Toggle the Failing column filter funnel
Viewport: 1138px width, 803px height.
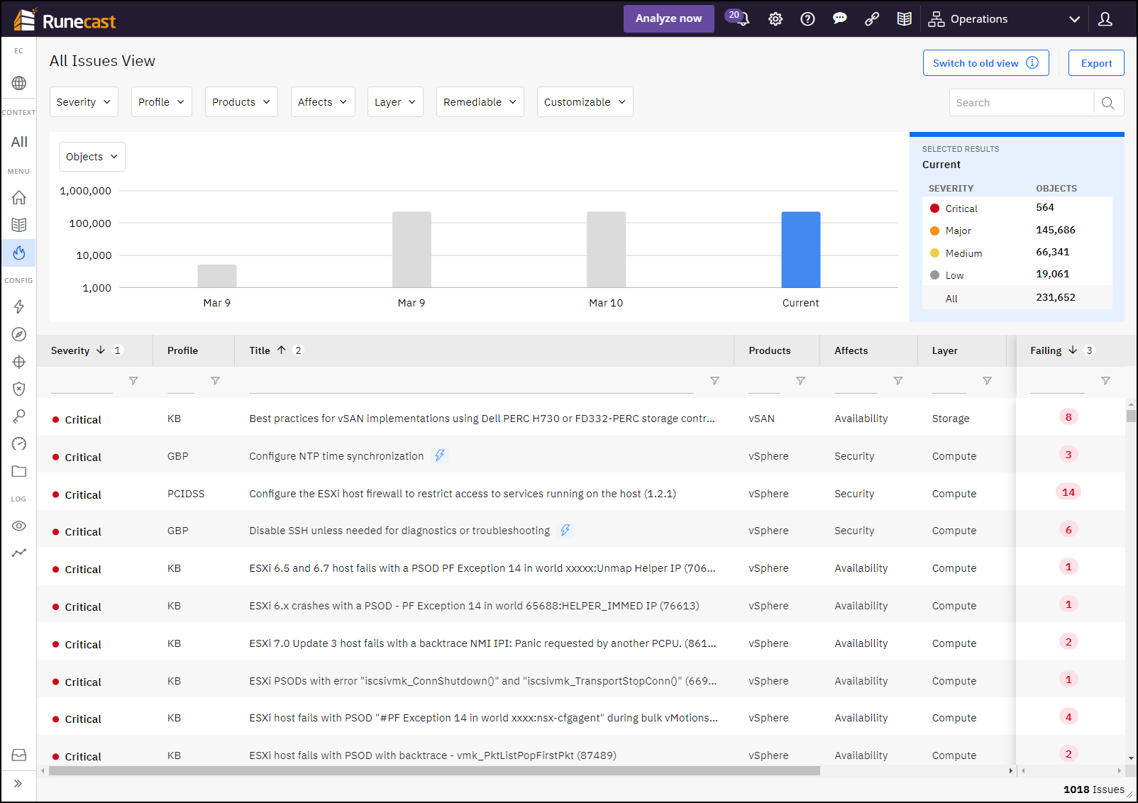click(x=1105, y=381)
